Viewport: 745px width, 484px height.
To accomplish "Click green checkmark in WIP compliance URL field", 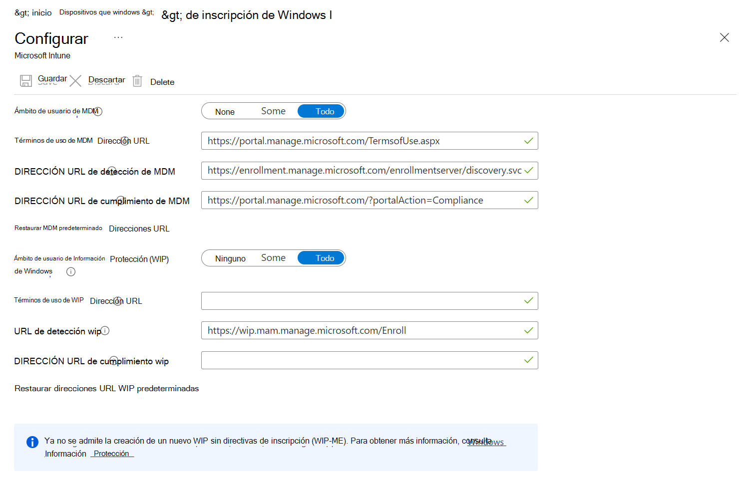I will pyautogui.click(x=529, y=360).
